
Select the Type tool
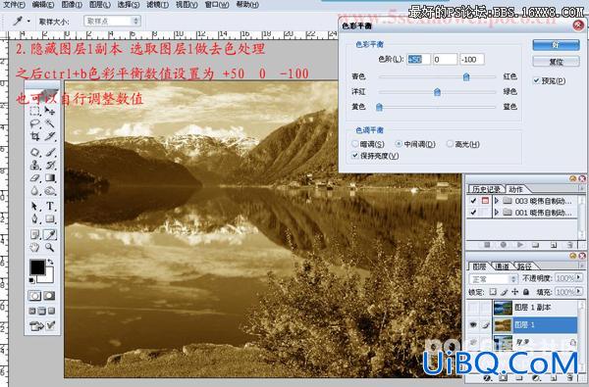click(x=50, y=207)
